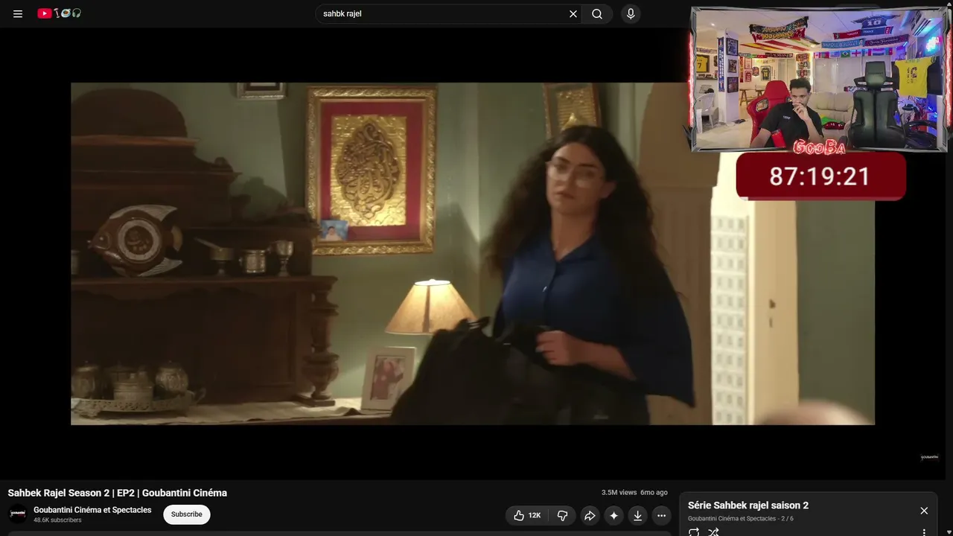Click the page scrollbar down arrow

click(x=948, y=532)
